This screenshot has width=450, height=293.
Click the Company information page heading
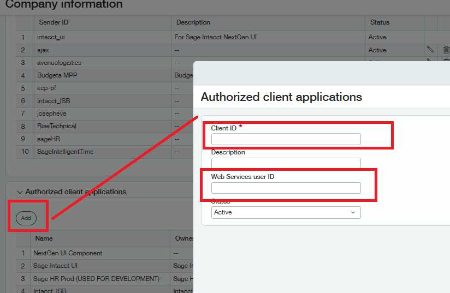pyautogui.click(x=64, y=4)
